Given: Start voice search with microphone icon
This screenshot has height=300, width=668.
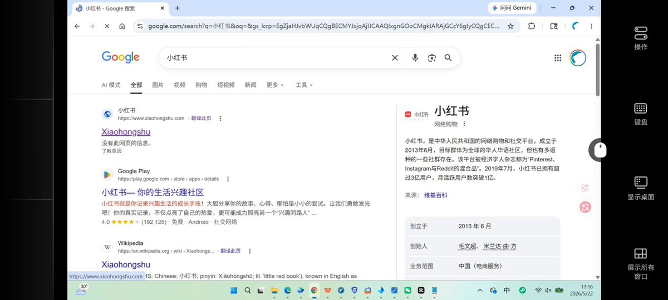Looking at the screenshot, I should 415,58.
